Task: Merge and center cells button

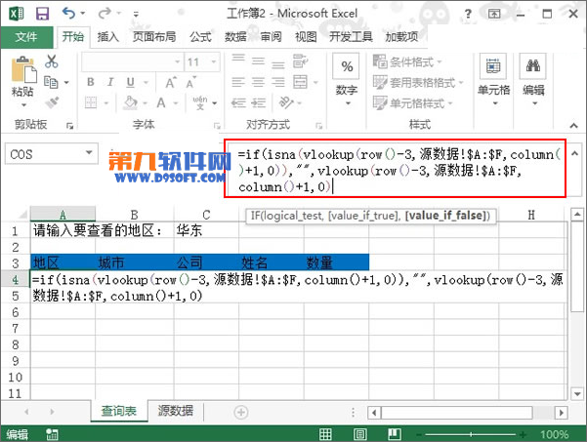Action: (300, 82)
